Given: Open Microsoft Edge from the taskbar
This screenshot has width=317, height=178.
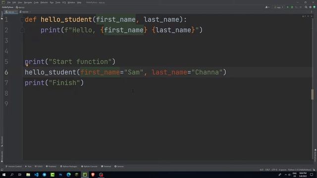Looking at the screenshot, I should coord(68,175).
